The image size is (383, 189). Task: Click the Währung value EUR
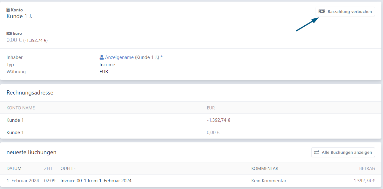point(104,72)
